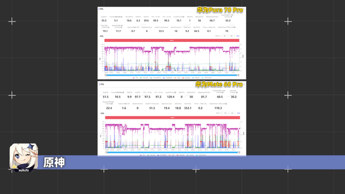The height and width of the screenshot is (194, 345).
Task: Toggle FPS series in Pura 70 Pro legend
Action: pyautogui.click(x=135, y=78)
